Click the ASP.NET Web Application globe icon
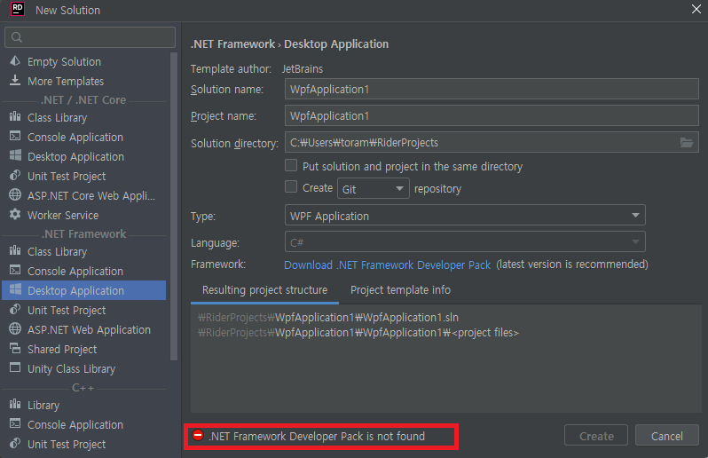 (x=15, y=328)
